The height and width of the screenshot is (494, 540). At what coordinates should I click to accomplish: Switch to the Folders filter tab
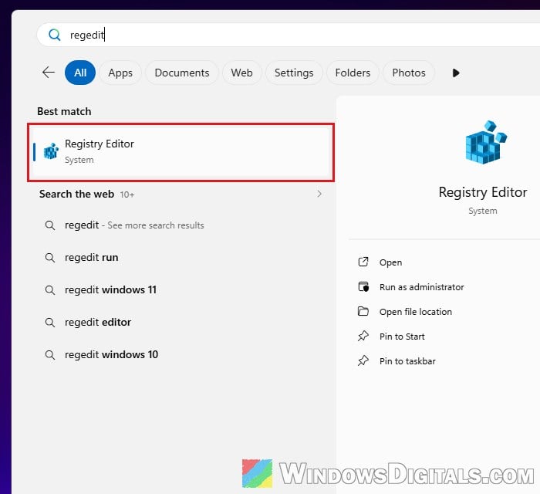353,73
